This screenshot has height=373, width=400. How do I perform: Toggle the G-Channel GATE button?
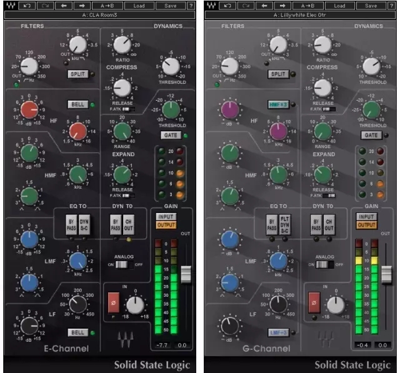coord(371,135)
